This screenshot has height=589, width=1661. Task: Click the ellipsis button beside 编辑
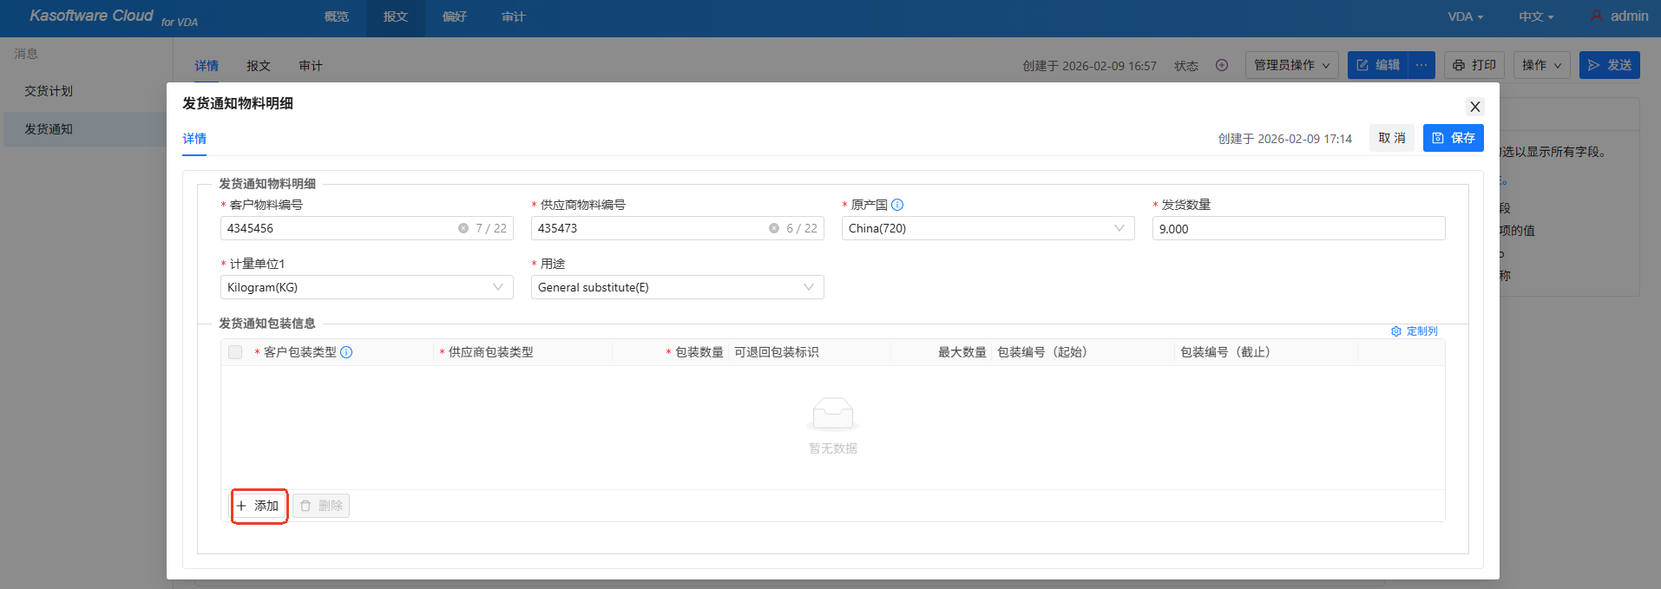[x=1421, y=65]
